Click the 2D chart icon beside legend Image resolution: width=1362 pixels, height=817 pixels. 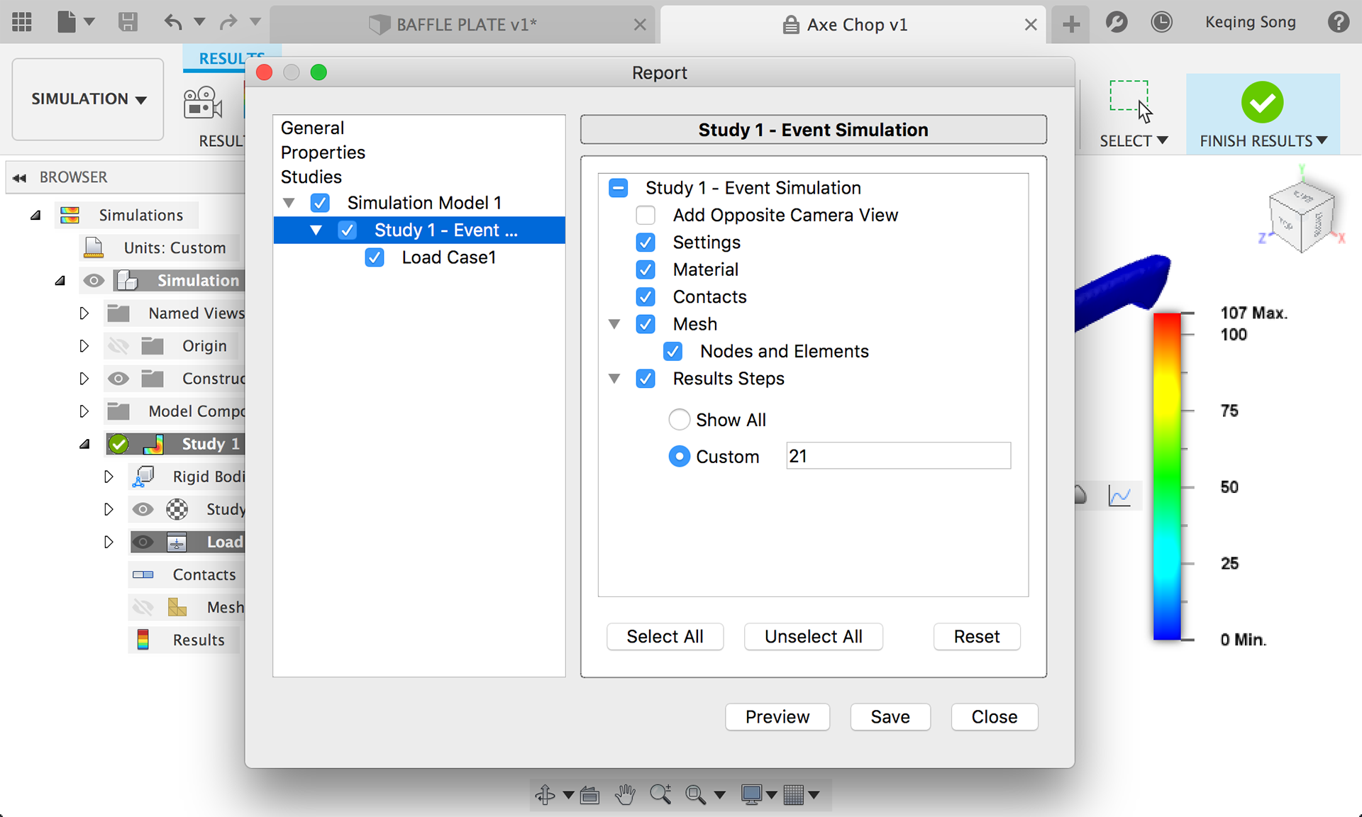(x=1119, y=496)
